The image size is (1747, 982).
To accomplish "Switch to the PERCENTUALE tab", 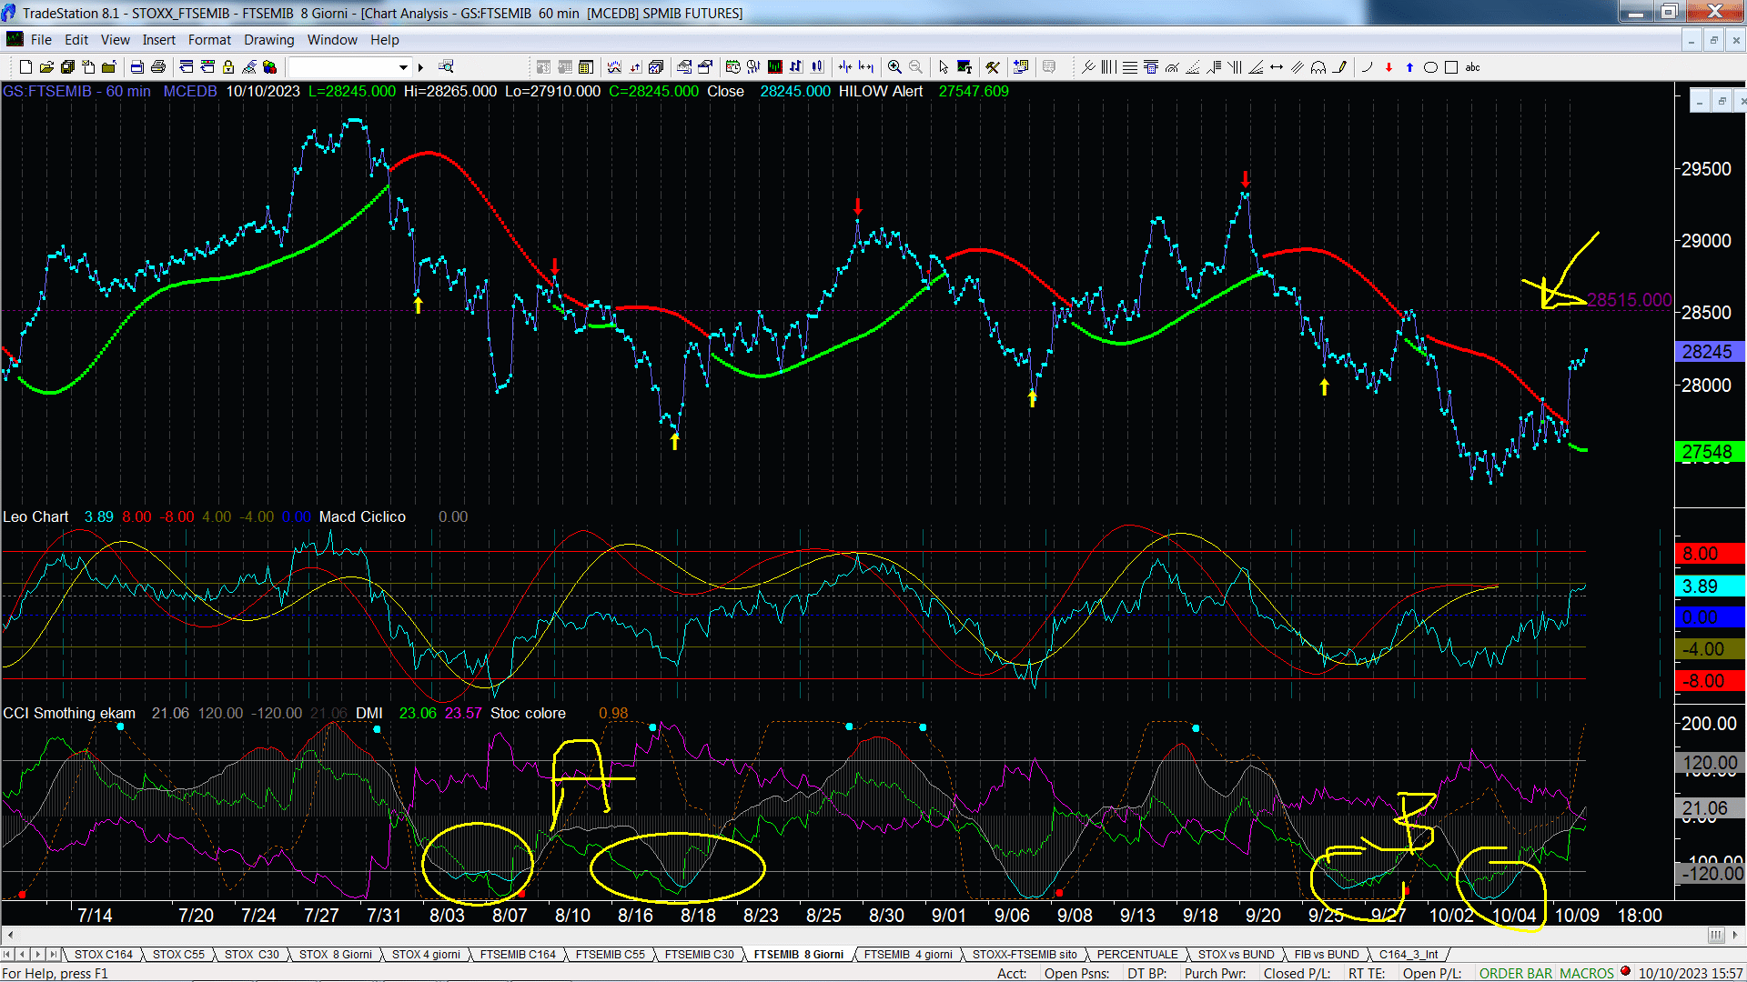I will (x=1137, y=955).
